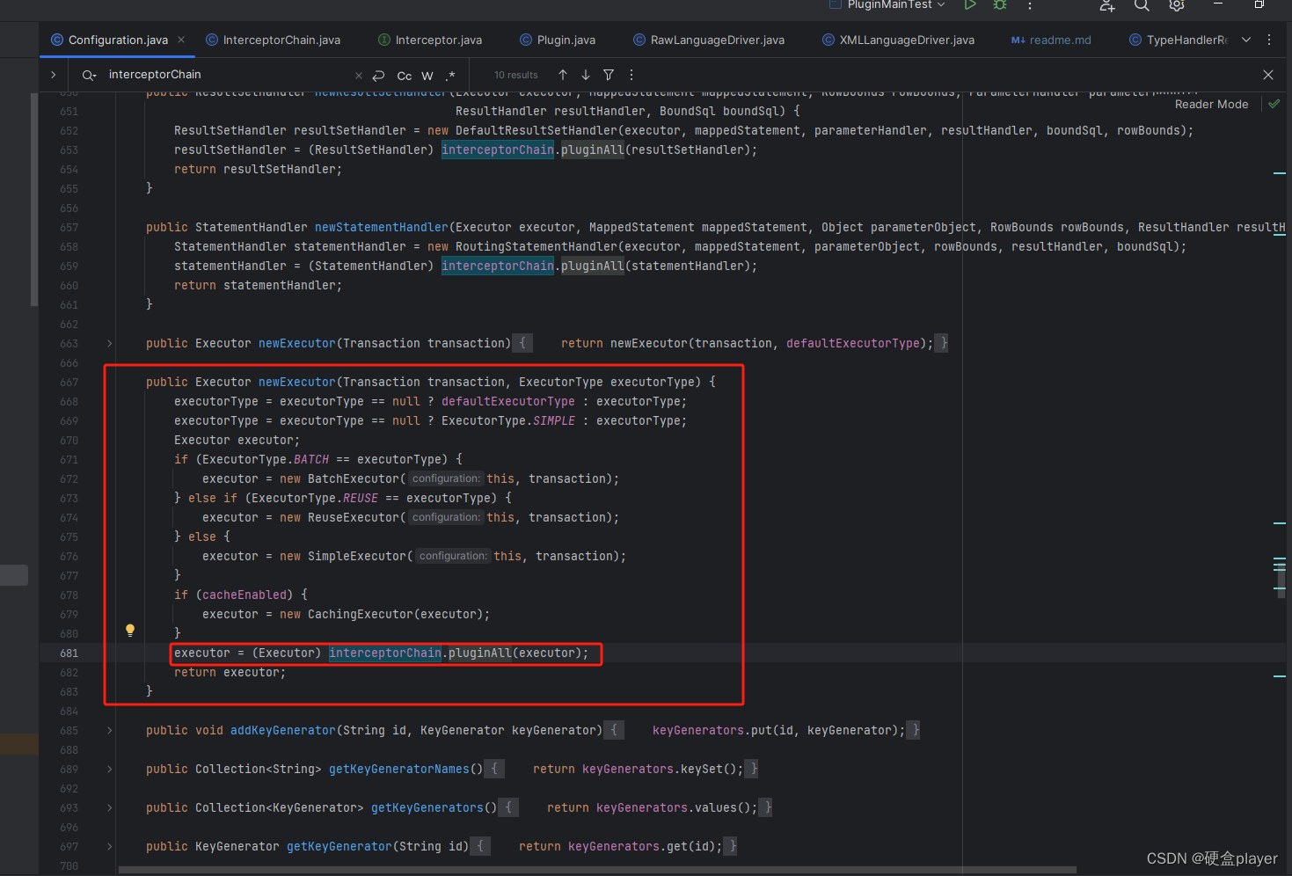1292x876 pixels.
Task: Click highlighted interceptorChain on line 659
Action: click(498, 266)
